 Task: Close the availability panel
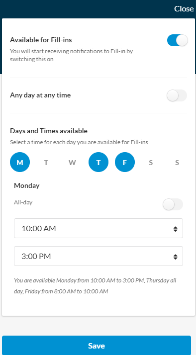click(184, 9)
